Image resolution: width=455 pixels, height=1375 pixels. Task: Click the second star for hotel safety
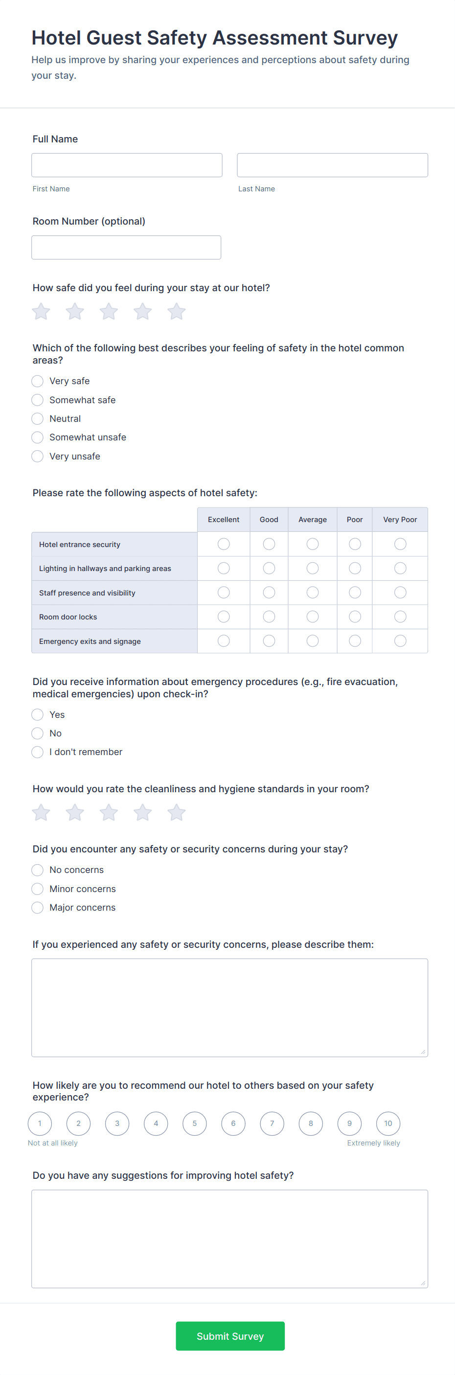coord(74,311)
